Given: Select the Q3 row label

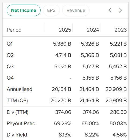Looking at the screenshot, I should (10, 67).
